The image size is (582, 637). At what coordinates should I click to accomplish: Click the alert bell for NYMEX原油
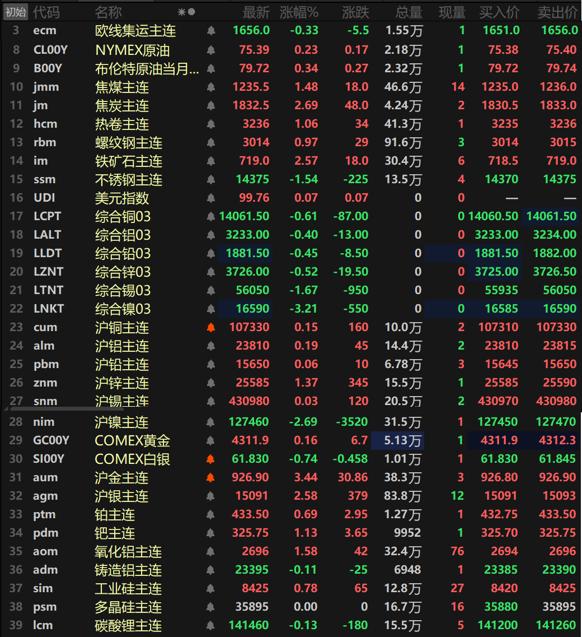point(211,49)
